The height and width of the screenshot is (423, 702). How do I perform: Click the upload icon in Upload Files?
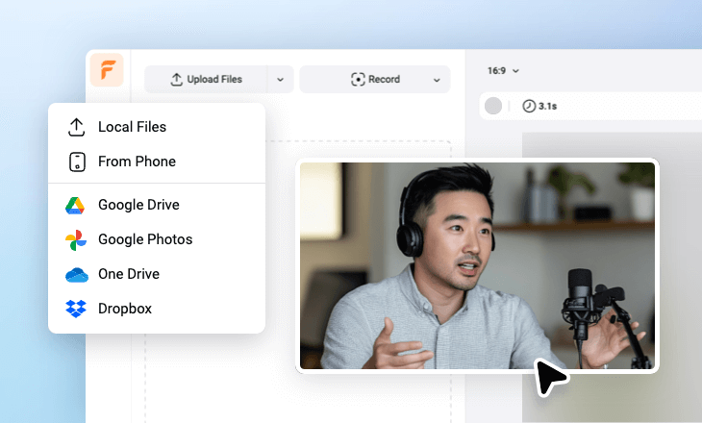[x=176, y=79]
